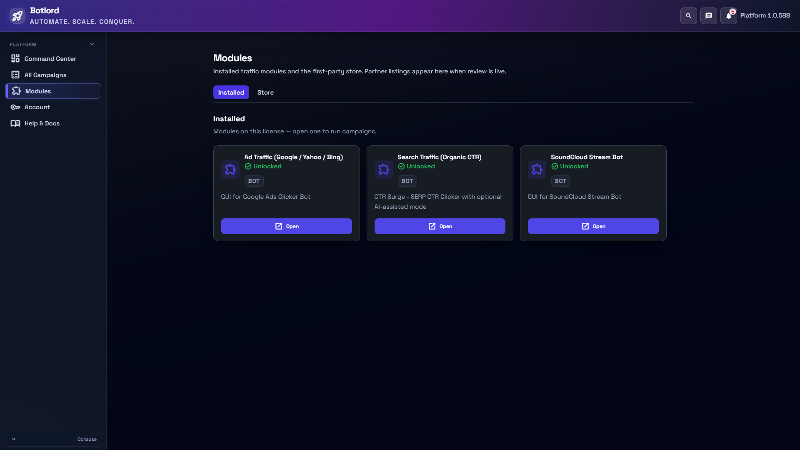Viewport: 800px width, 450px height.
Task: Open the SoundCloud Stream Bot module
Action: [x=593, y=226]
